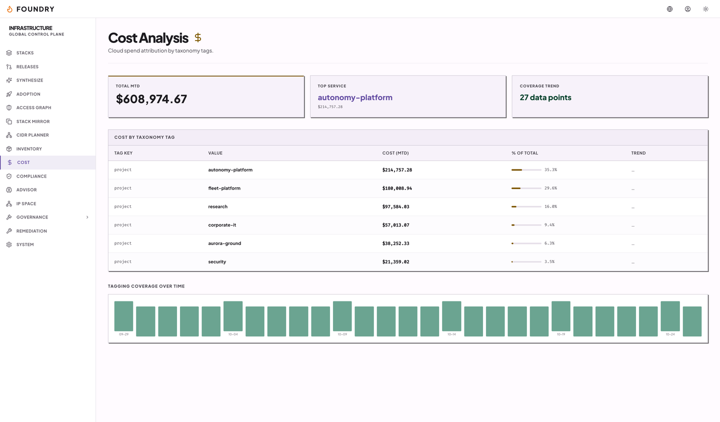This screenshot has height=422, width=720.
Task: Click the Synthesize sparkle icon
Action: [9, 80]
